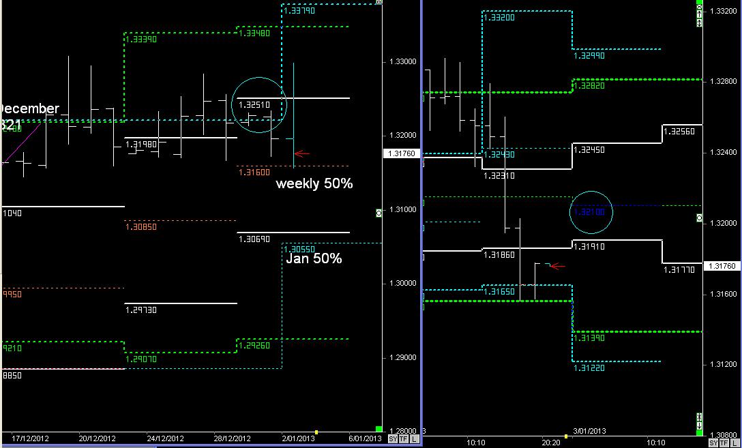Click the 1.32310 white label on right chart
The height and width of the screenshot is (448, 742).
point(499,175)
